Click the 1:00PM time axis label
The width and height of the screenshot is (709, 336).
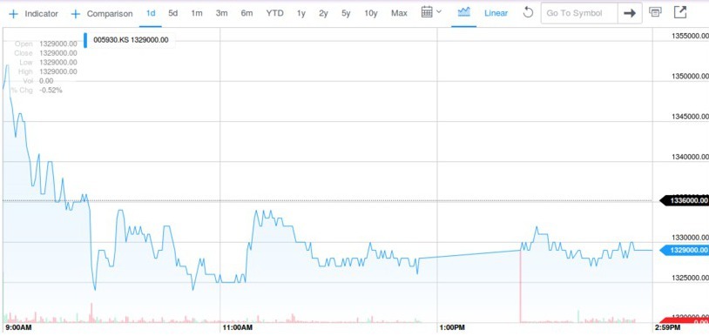[452, 327]
